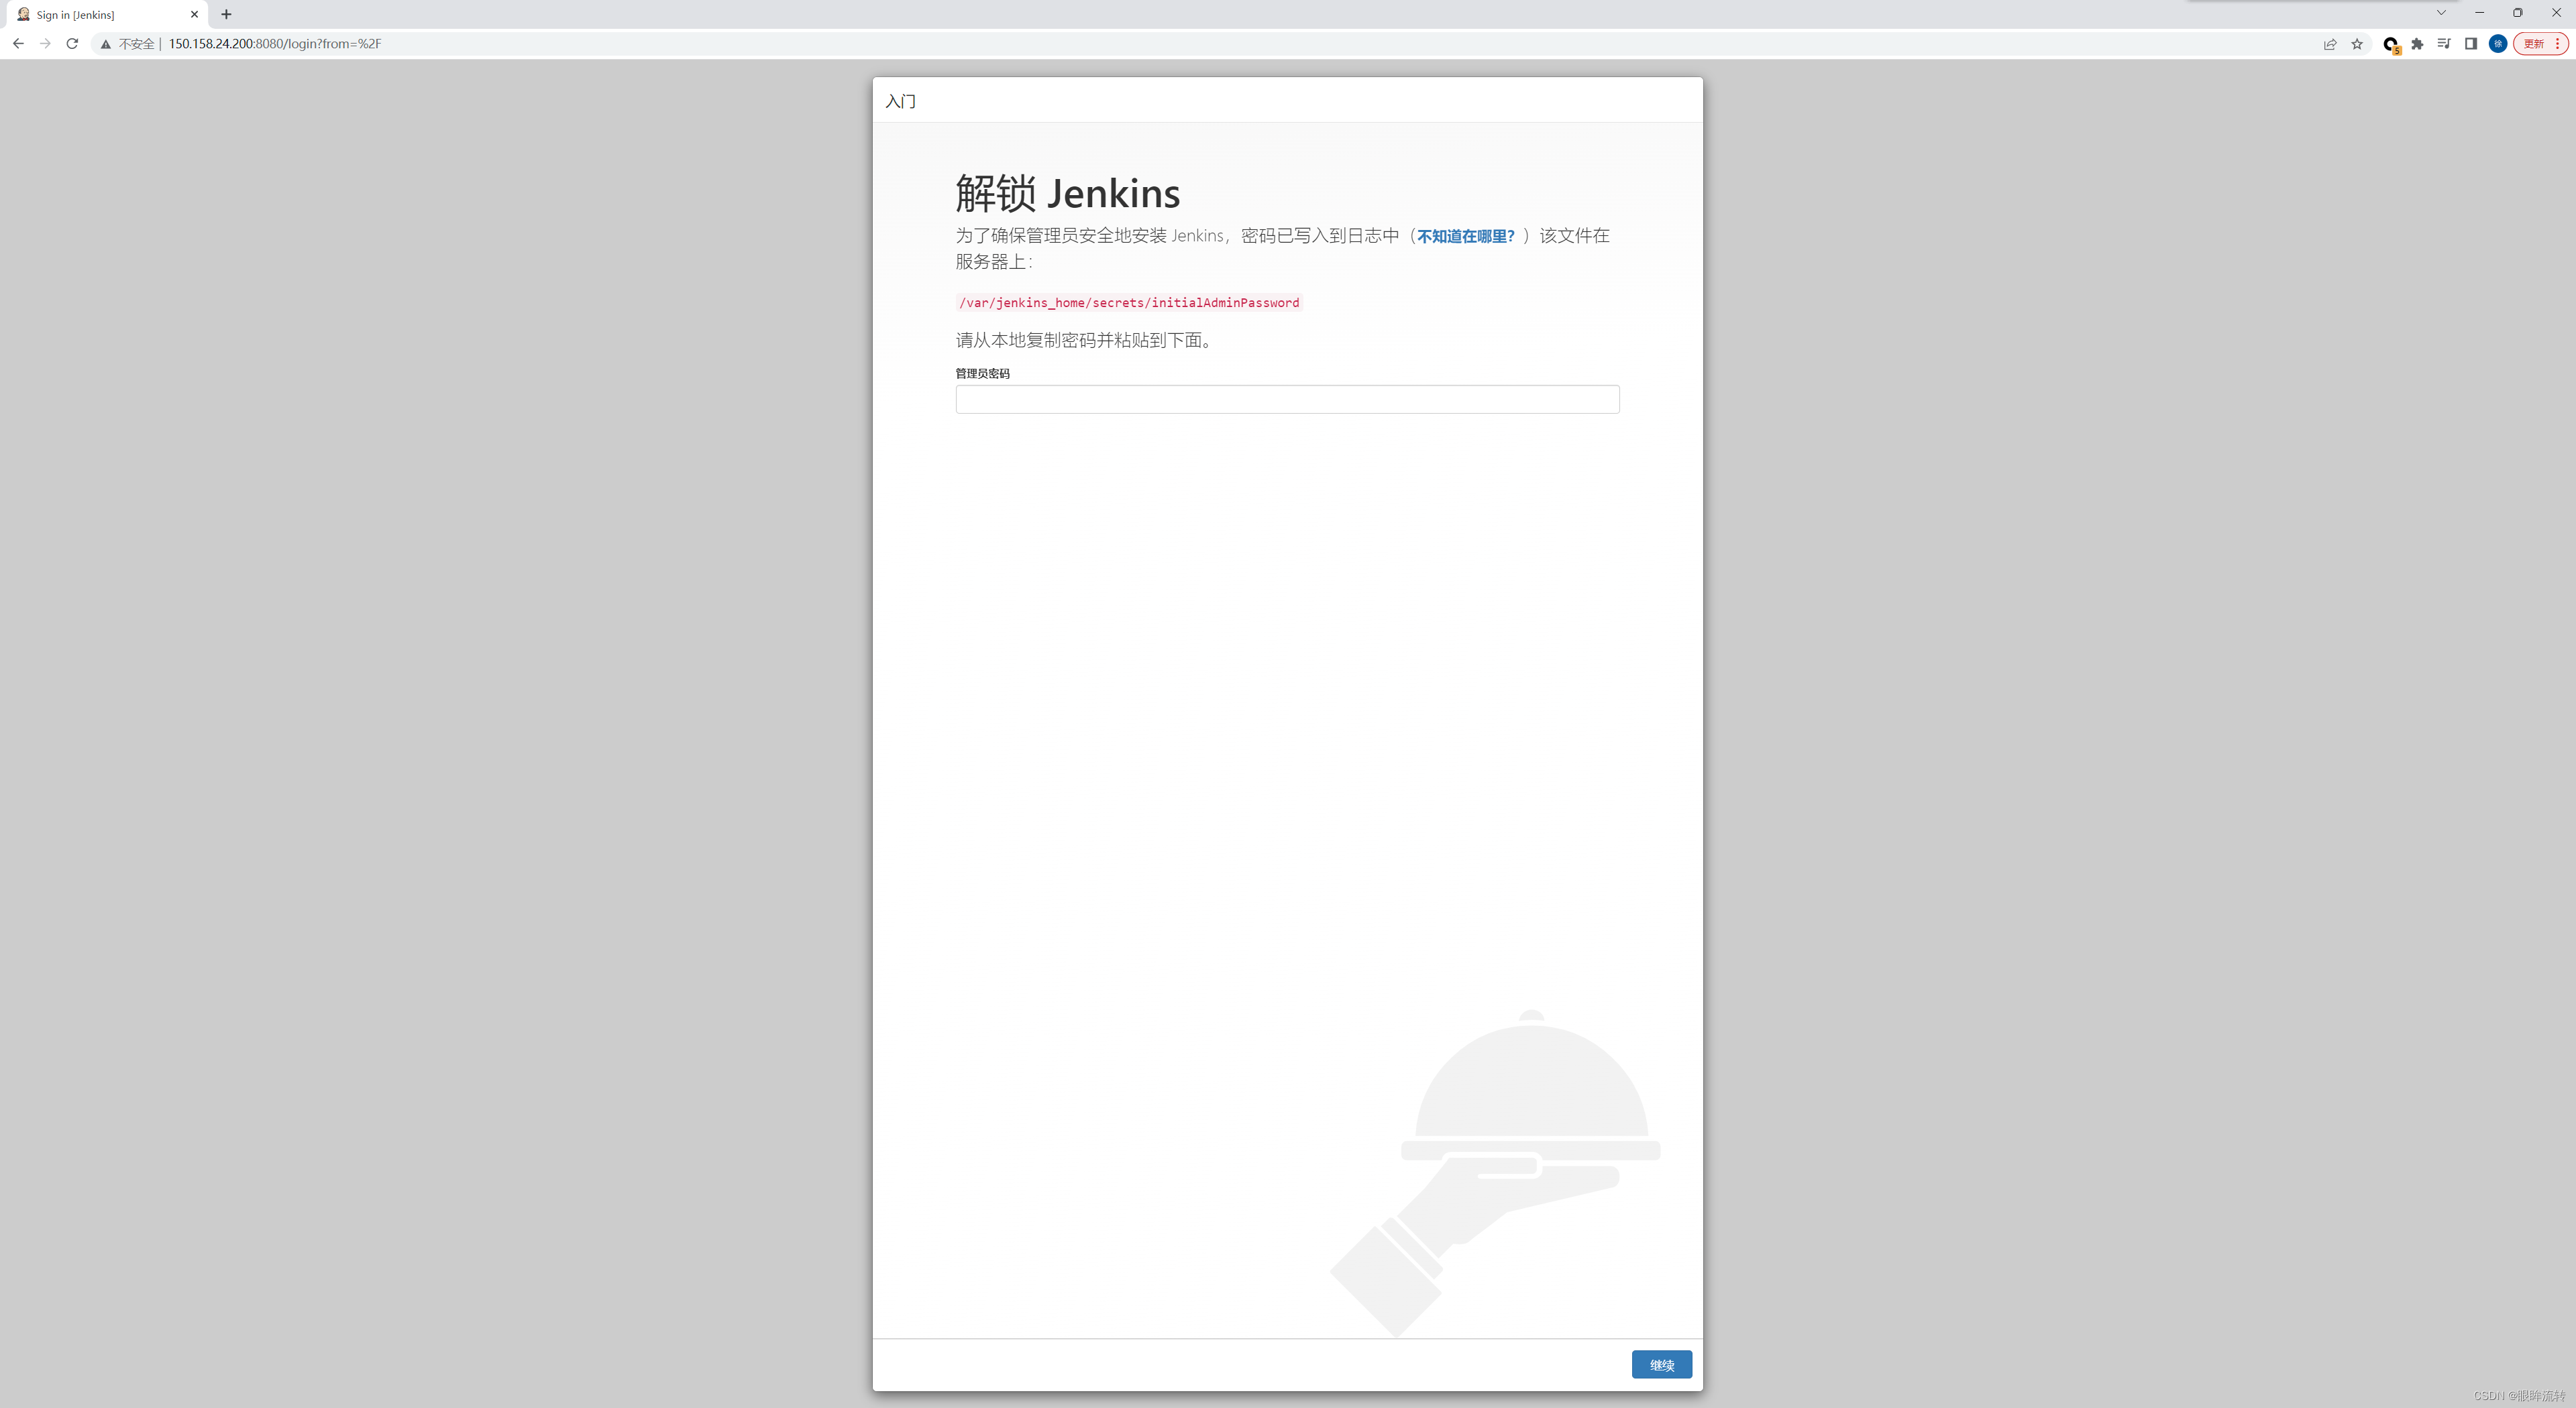The width and height of the screenshot is (2576, 1408).
Task: Open the tab search dropdown chevron
Action: click(2441, 13)
